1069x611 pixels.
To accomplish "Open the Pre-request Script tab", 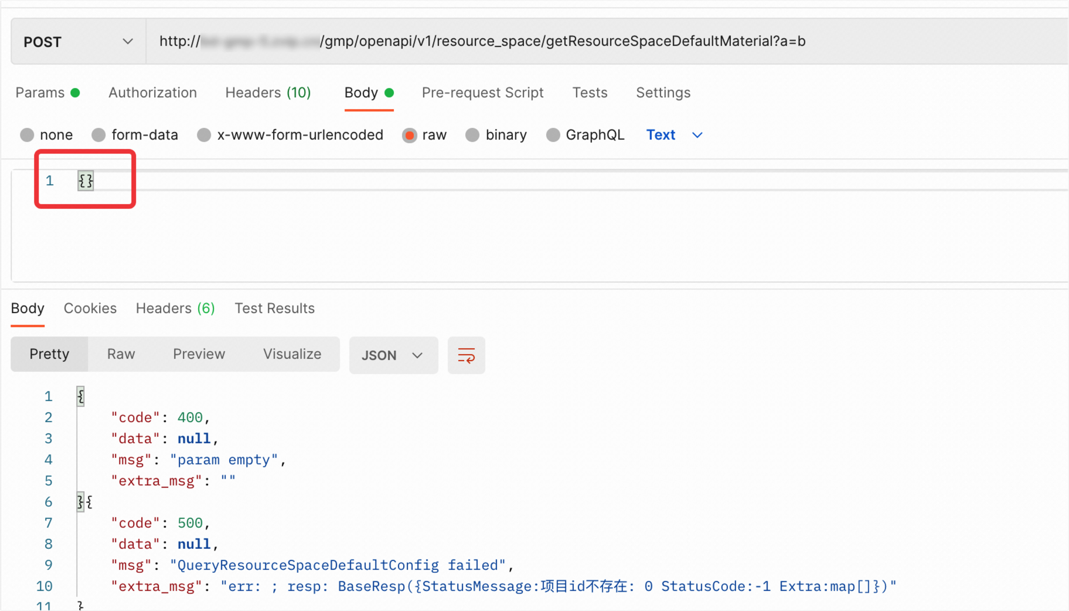I will click(482, 93).
